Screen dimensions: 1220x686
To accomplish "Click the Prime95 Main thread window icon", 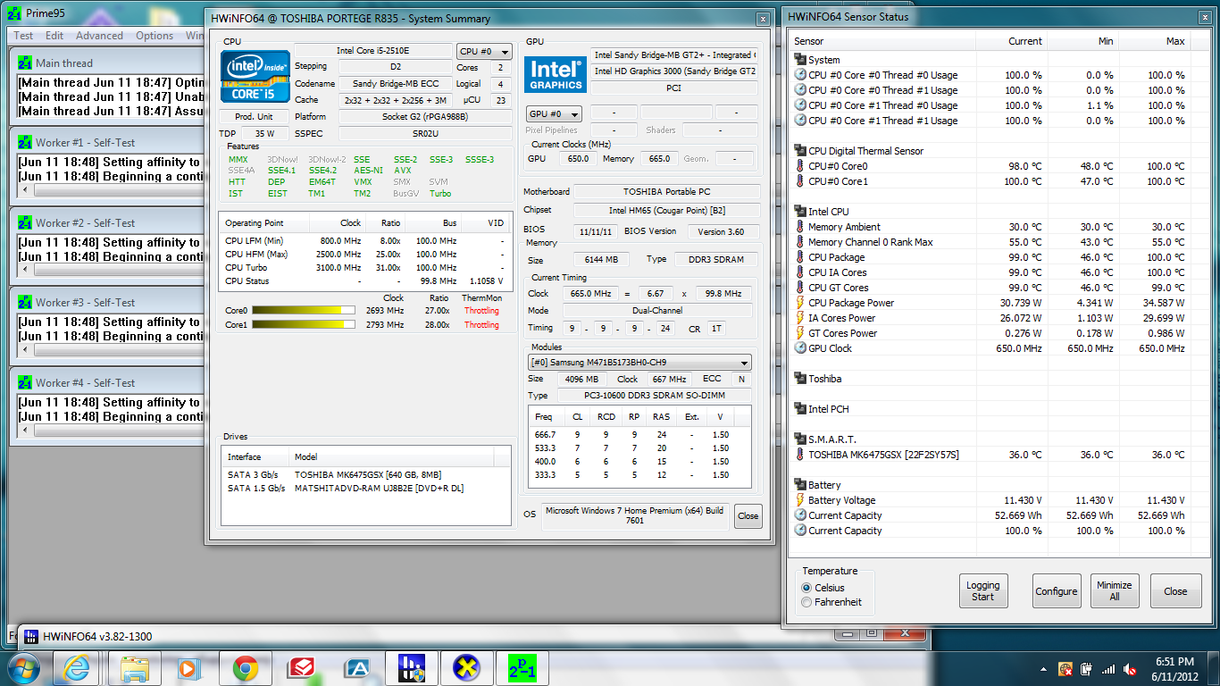I will [x=25, y=63].
